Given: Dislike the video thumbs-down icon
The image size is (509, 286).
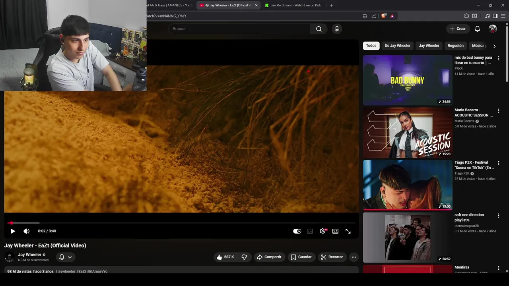Looking at the screenshot, I should [x=244, y=257].
